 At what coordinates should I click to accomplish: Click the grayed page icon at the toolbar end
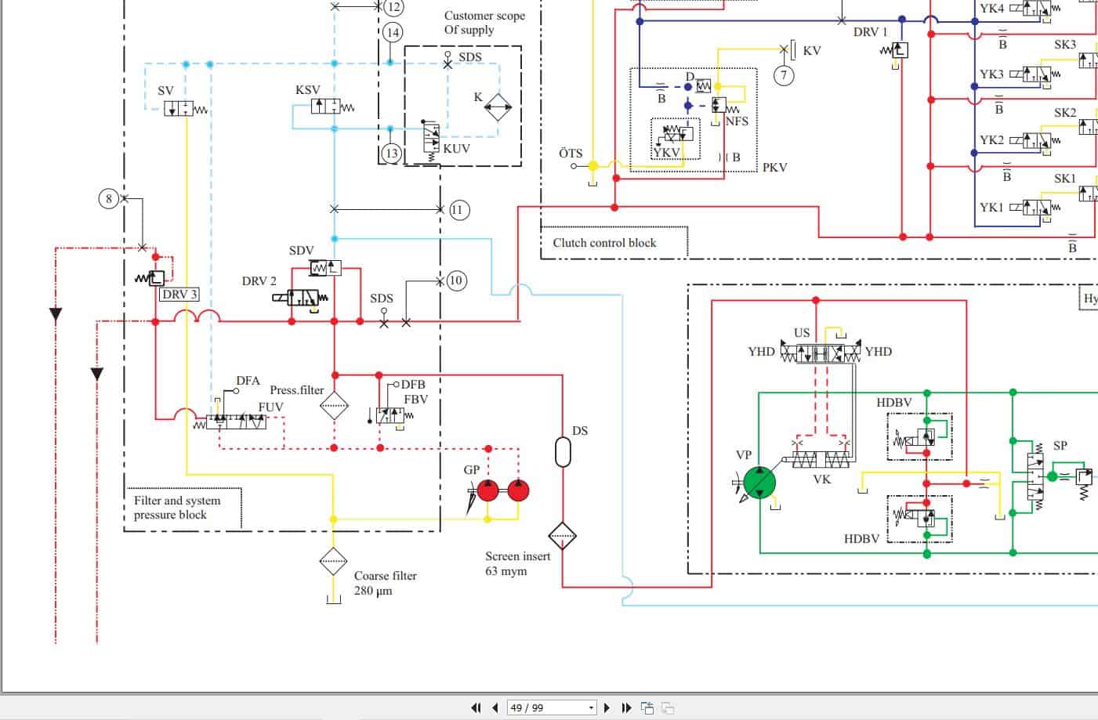667,707
